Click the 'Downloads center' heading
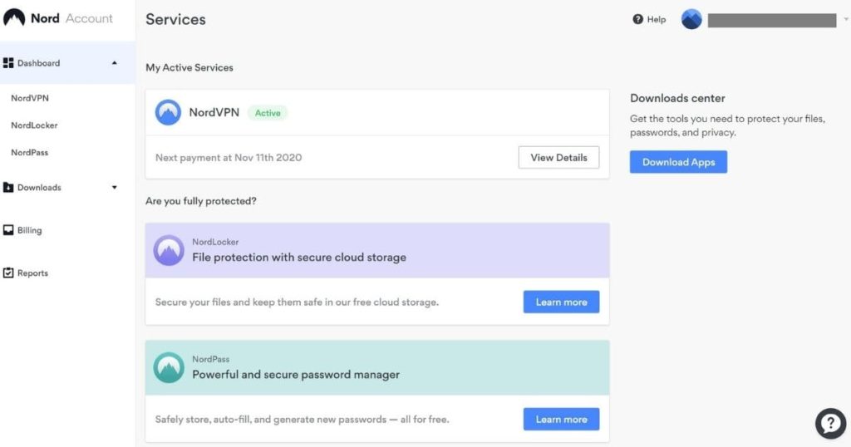This screenshot has height=447, width=851. click(x=677, y=98)
